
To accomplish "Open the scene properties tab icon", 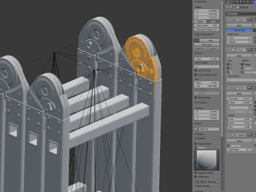I will pyautogui.click(x=242, y=2).
